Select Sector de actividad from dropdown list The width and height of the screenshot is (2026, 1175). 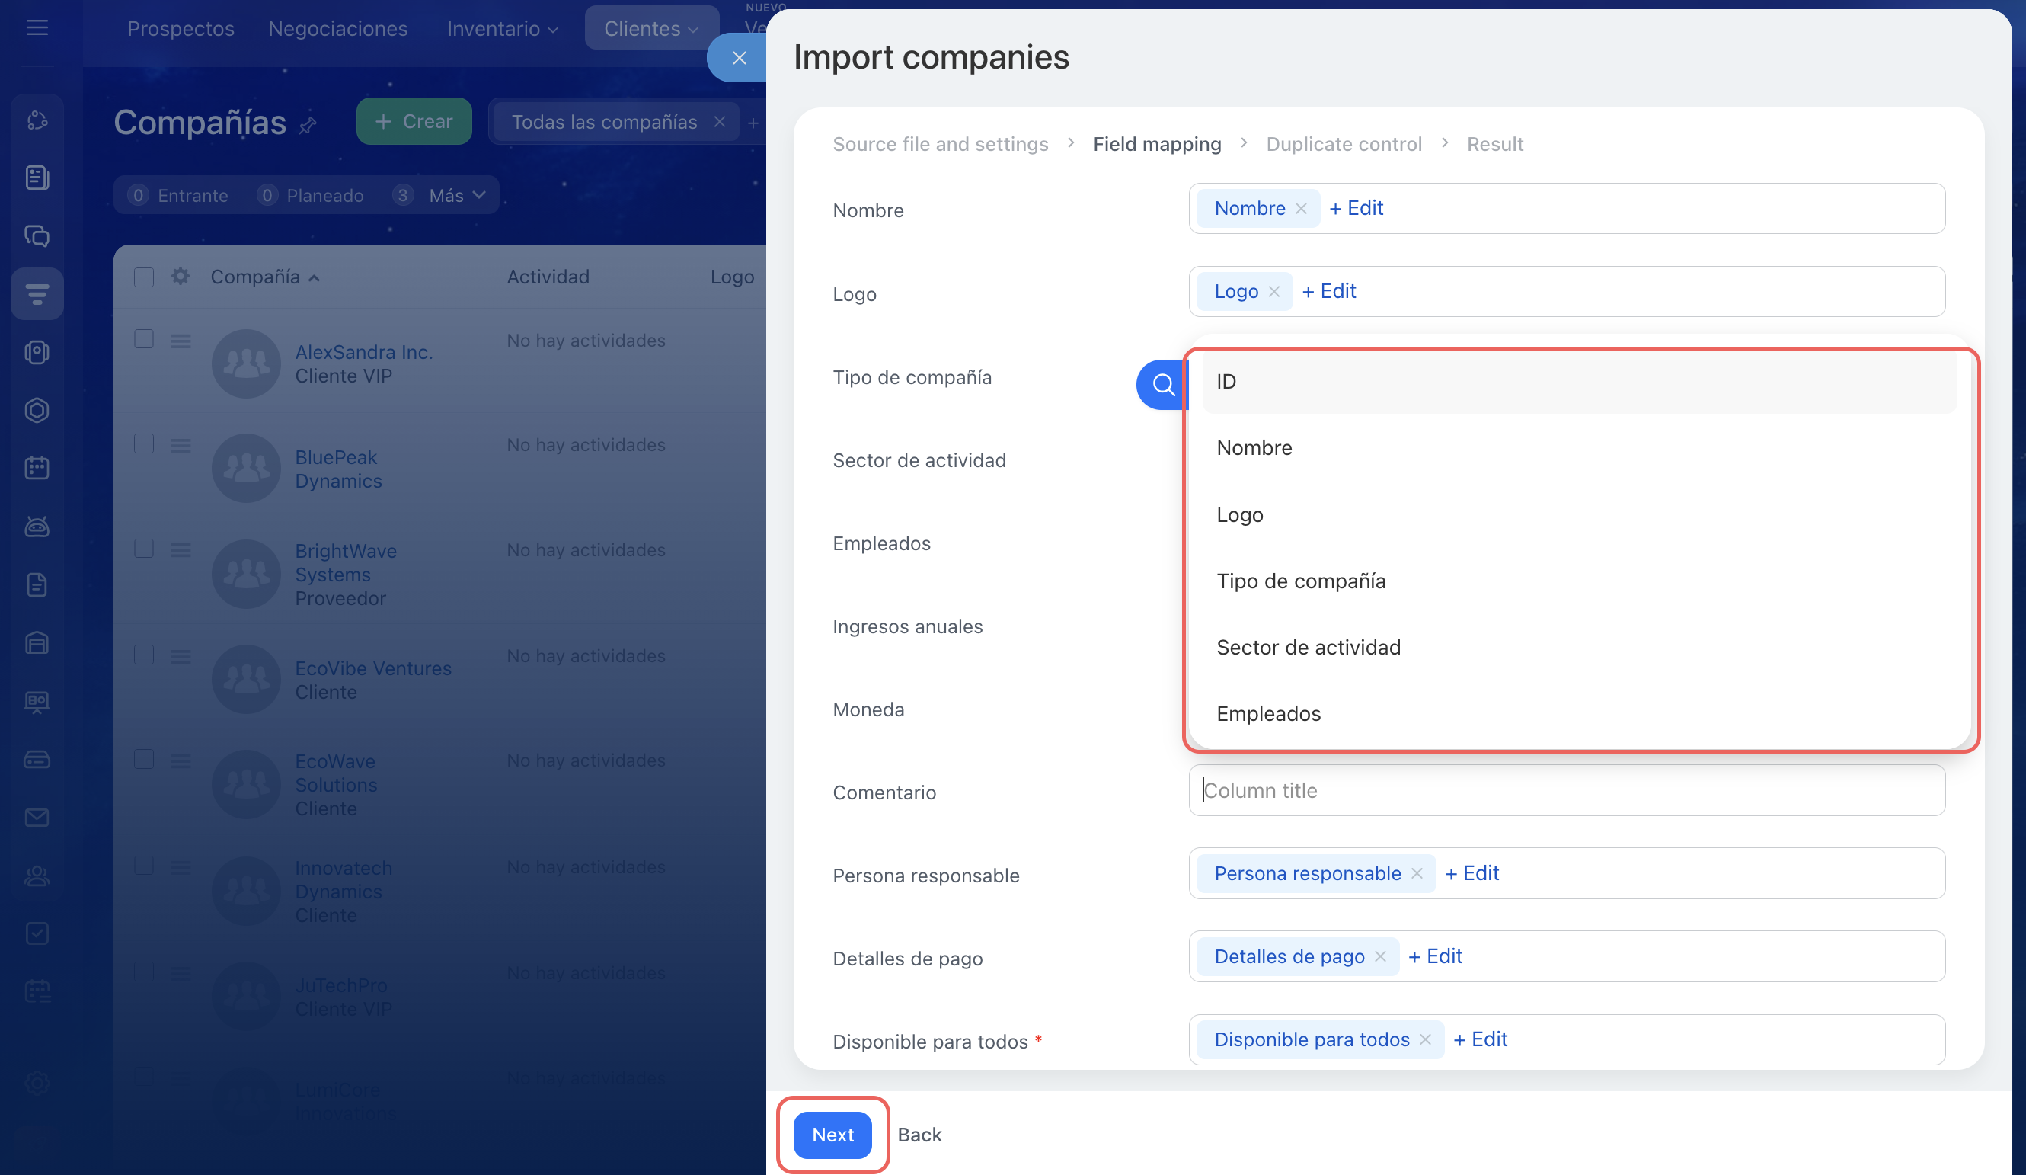click(x=1308, y=648)
